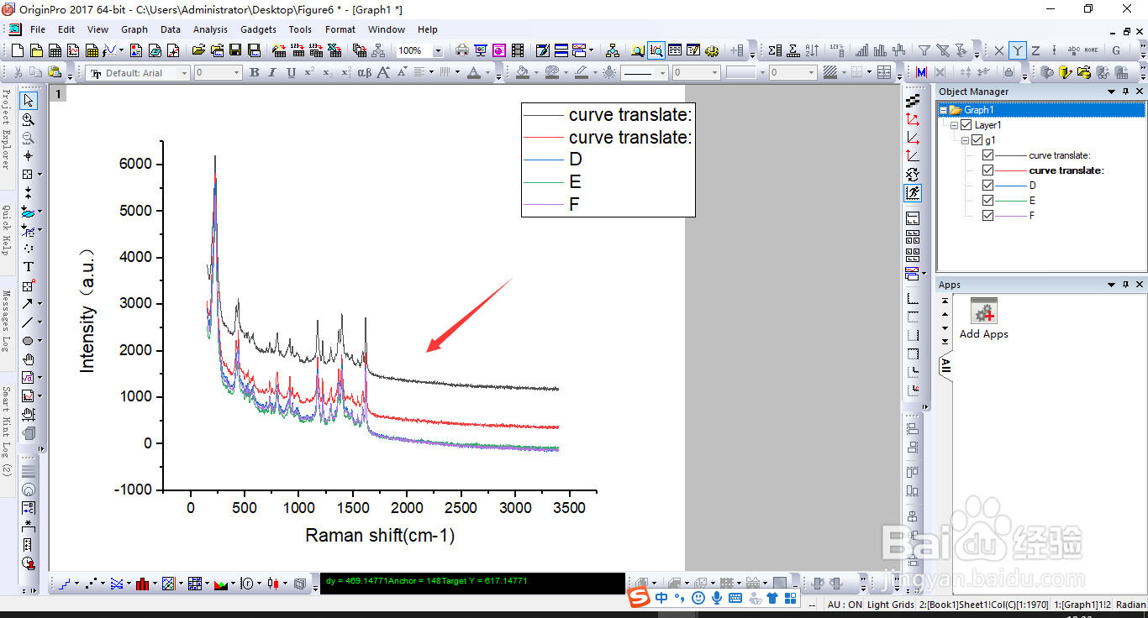Uncheck g1 group checkbox
This screenshot has width=1148, height=618.
click(x=977, y=140)
